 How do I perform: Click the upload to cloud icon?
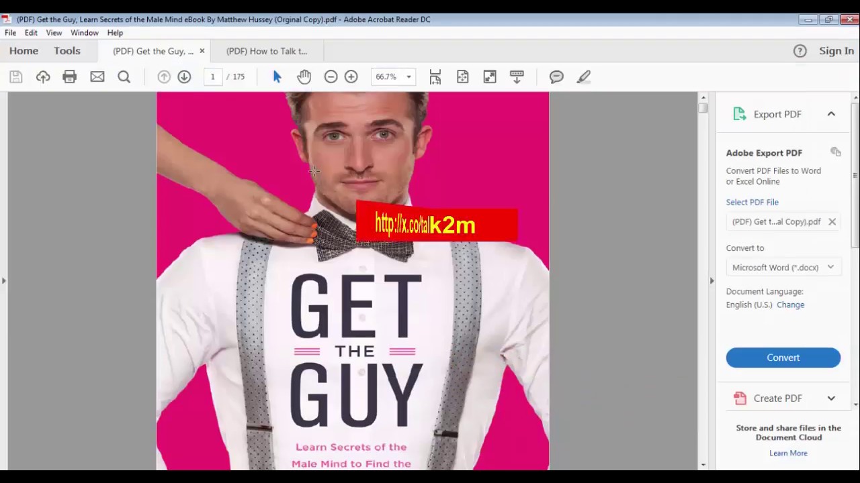tap(43, 77)
